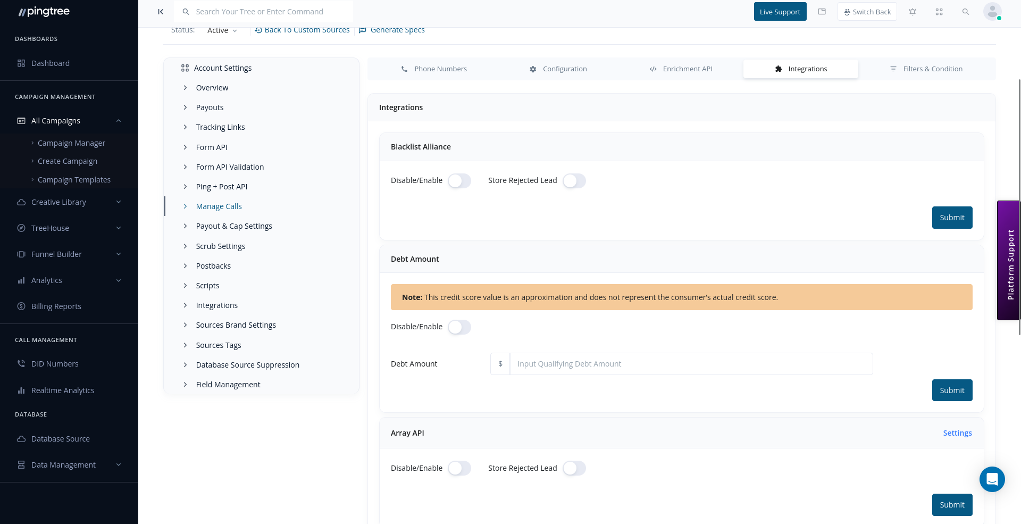This screenshot has height=524, width=1021.
Task: Click the chat support bubble icon
Action: coord(992,479)
